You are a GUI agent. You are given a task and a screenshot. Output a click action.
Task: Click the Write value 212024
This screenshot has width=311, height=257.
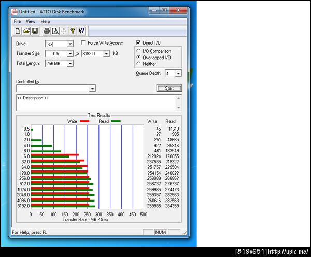[154, 156]
